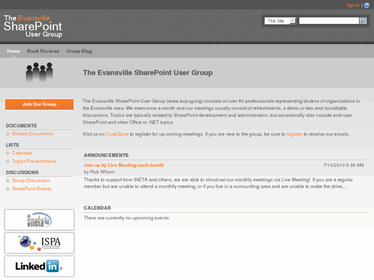The image size is (374, 280).
Task: Open Topics/Presentations list
Action: [34, 161]
